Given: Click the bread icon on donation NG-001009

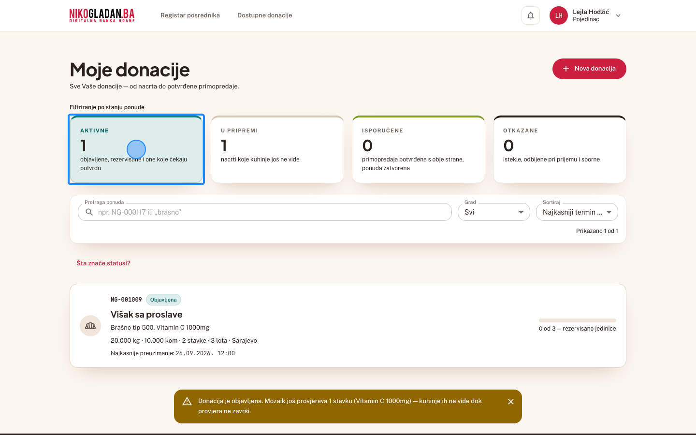Looking at the screenshot, I should (x=90, y=326).
